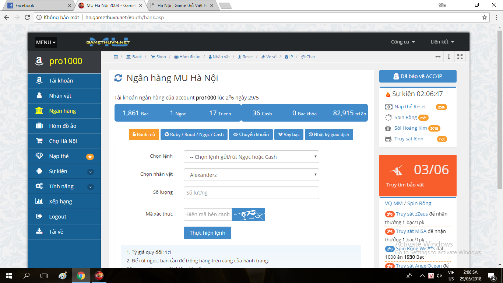This screenshot has width=503, height=283.
Task: Open Hòm đồ ảo in breadcrumb bar
Action: [x=187, y=57]
